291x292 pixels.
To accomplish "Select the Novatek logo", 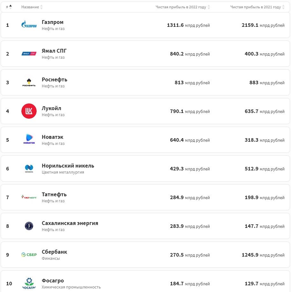I will click(x=29, y=139).
